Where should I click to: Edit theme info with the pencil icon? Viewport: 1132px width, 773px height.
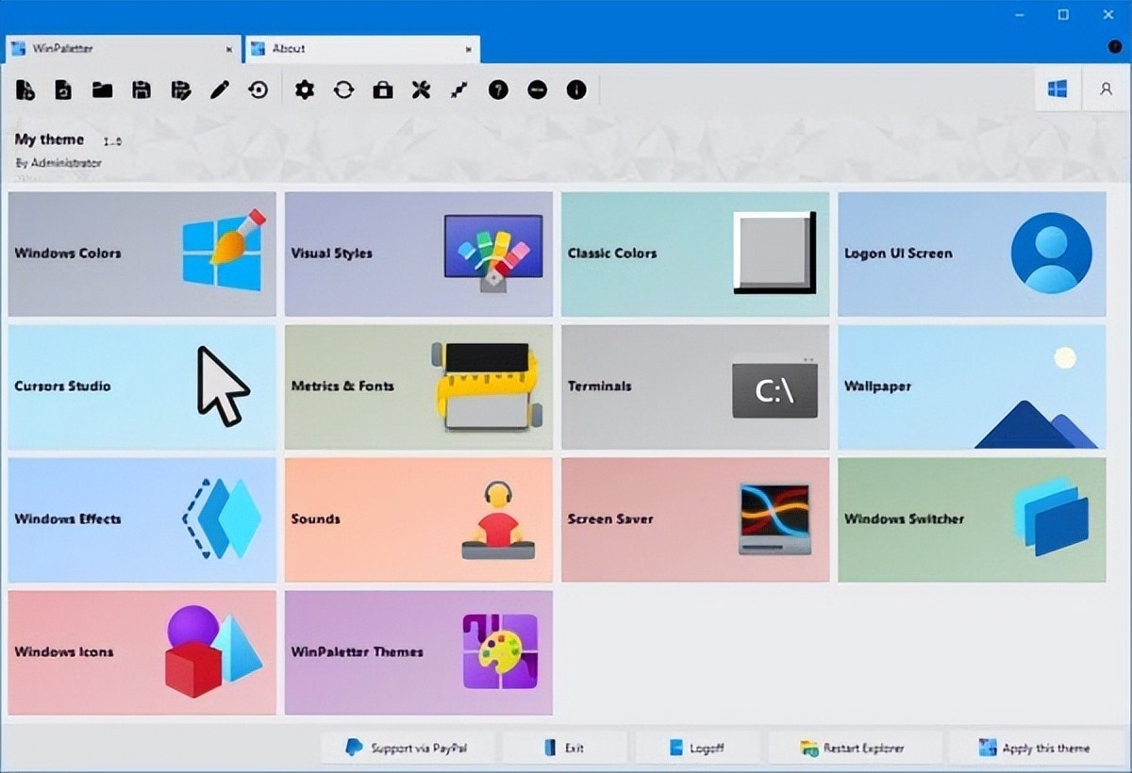point(220,90)
